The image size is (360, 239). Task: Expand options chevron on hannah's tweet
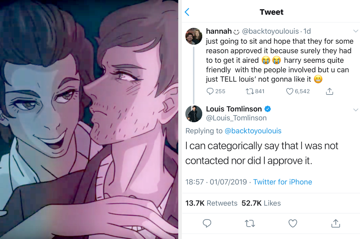click(356, 31)
